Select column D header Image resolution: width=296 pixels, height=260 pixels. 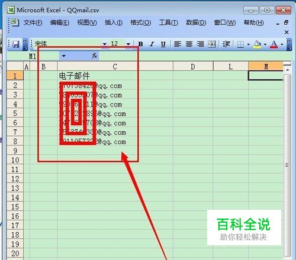[x=193, y=67]
